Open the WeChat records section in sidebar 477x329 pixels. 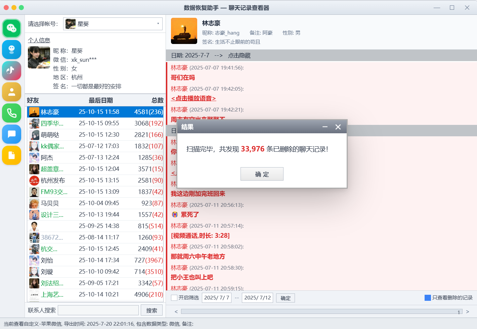tap(11, 28)
